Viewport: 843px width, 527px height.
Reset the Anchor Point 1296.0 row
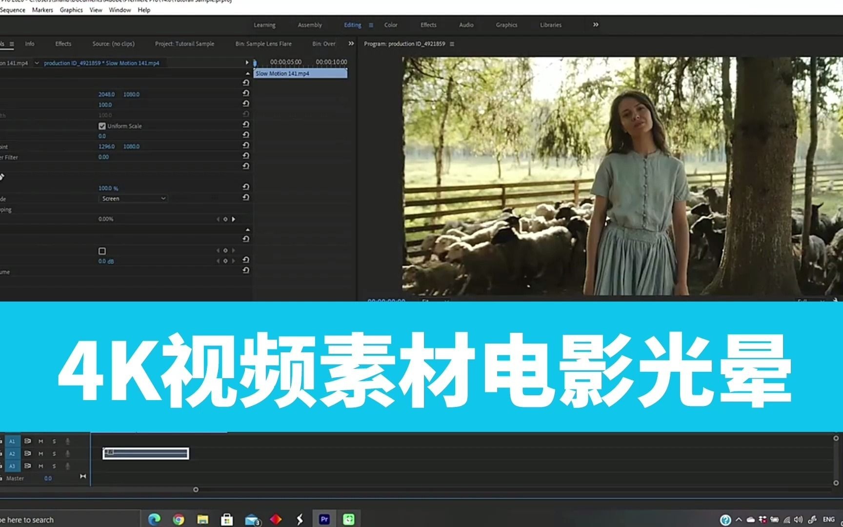tap(246, 145)
